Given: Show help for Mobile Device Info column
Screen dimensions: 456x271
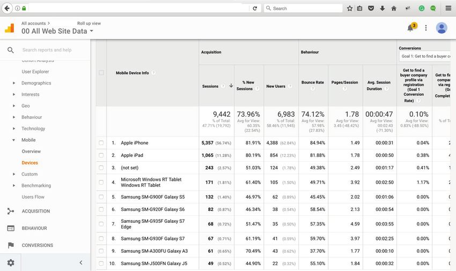Looking at the screenshot, I should coord(153,73).
